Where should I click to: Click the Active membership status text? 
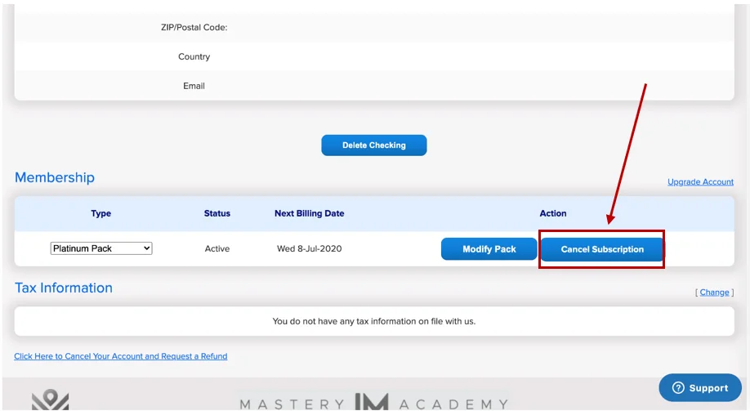[217, 248]
